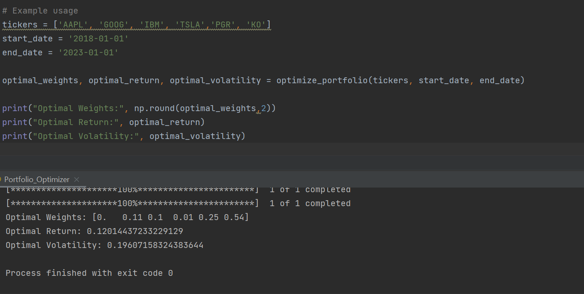Place cursor on optimal_weights variable
This screenshot has height=294, width=584.
point(40,80)
